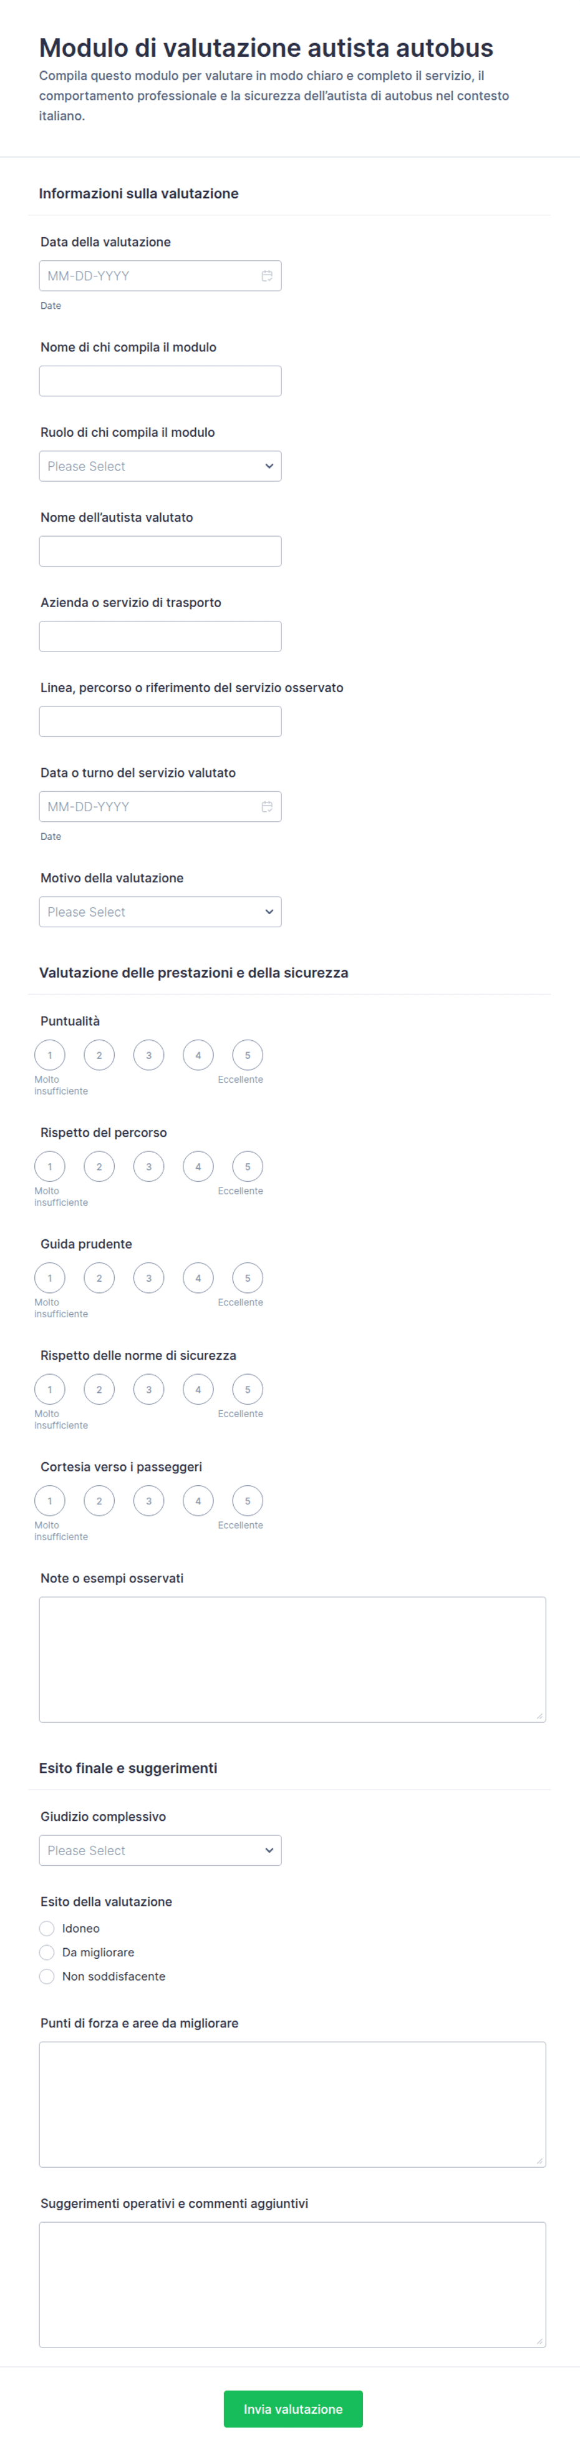Open the Motivo della valutazione dropdown
This screenshot has height=2458, width=580.
pos(160,911)
